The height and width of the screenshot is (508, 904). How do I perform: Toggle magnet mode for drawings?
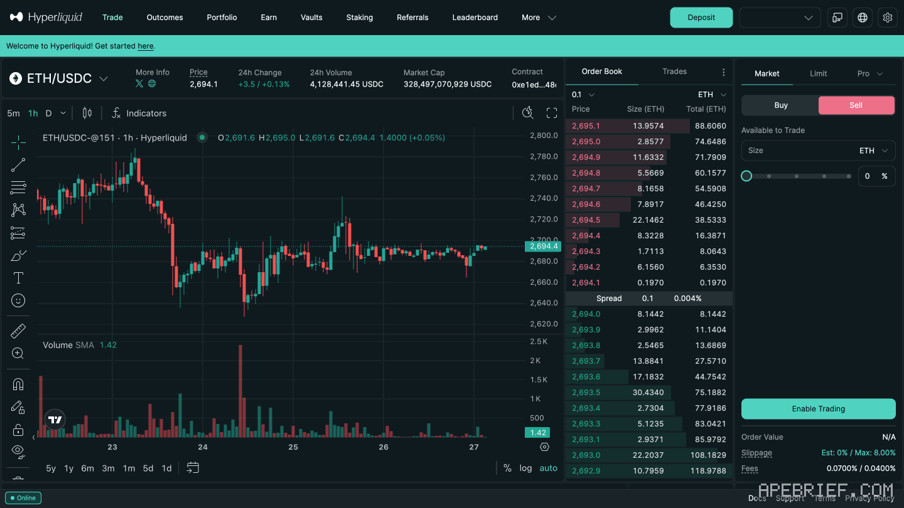coord(18,384)
